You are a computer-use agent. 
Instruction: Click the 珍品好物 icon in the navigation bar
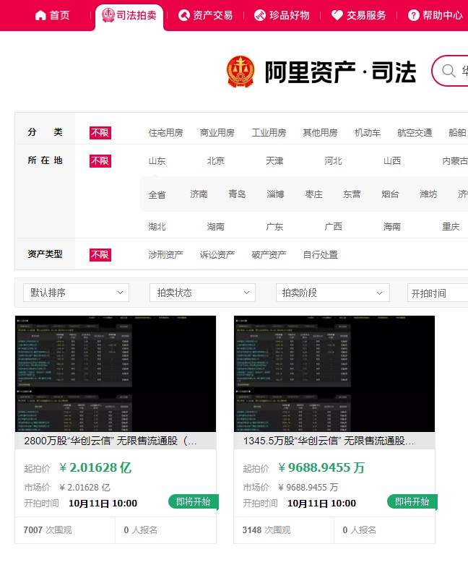point(260,15)
